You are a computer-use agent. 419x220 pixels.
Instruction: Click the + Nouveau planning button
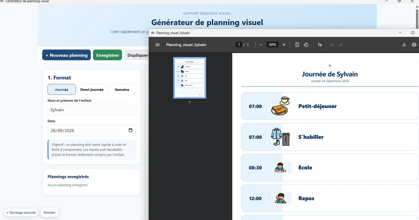67,55
